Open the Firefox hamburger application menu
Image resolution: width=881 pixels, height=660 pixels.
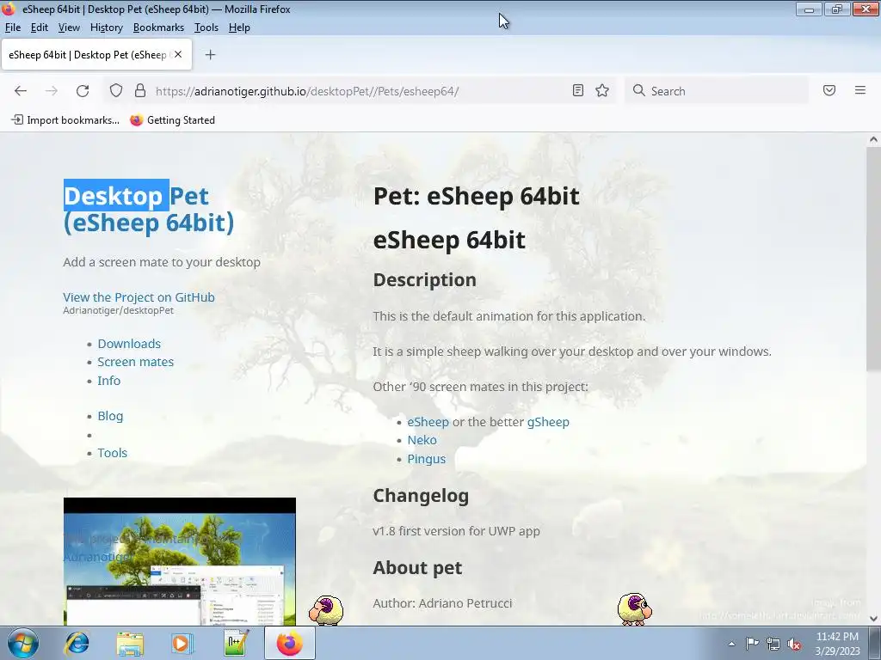[x=860, y=90]
